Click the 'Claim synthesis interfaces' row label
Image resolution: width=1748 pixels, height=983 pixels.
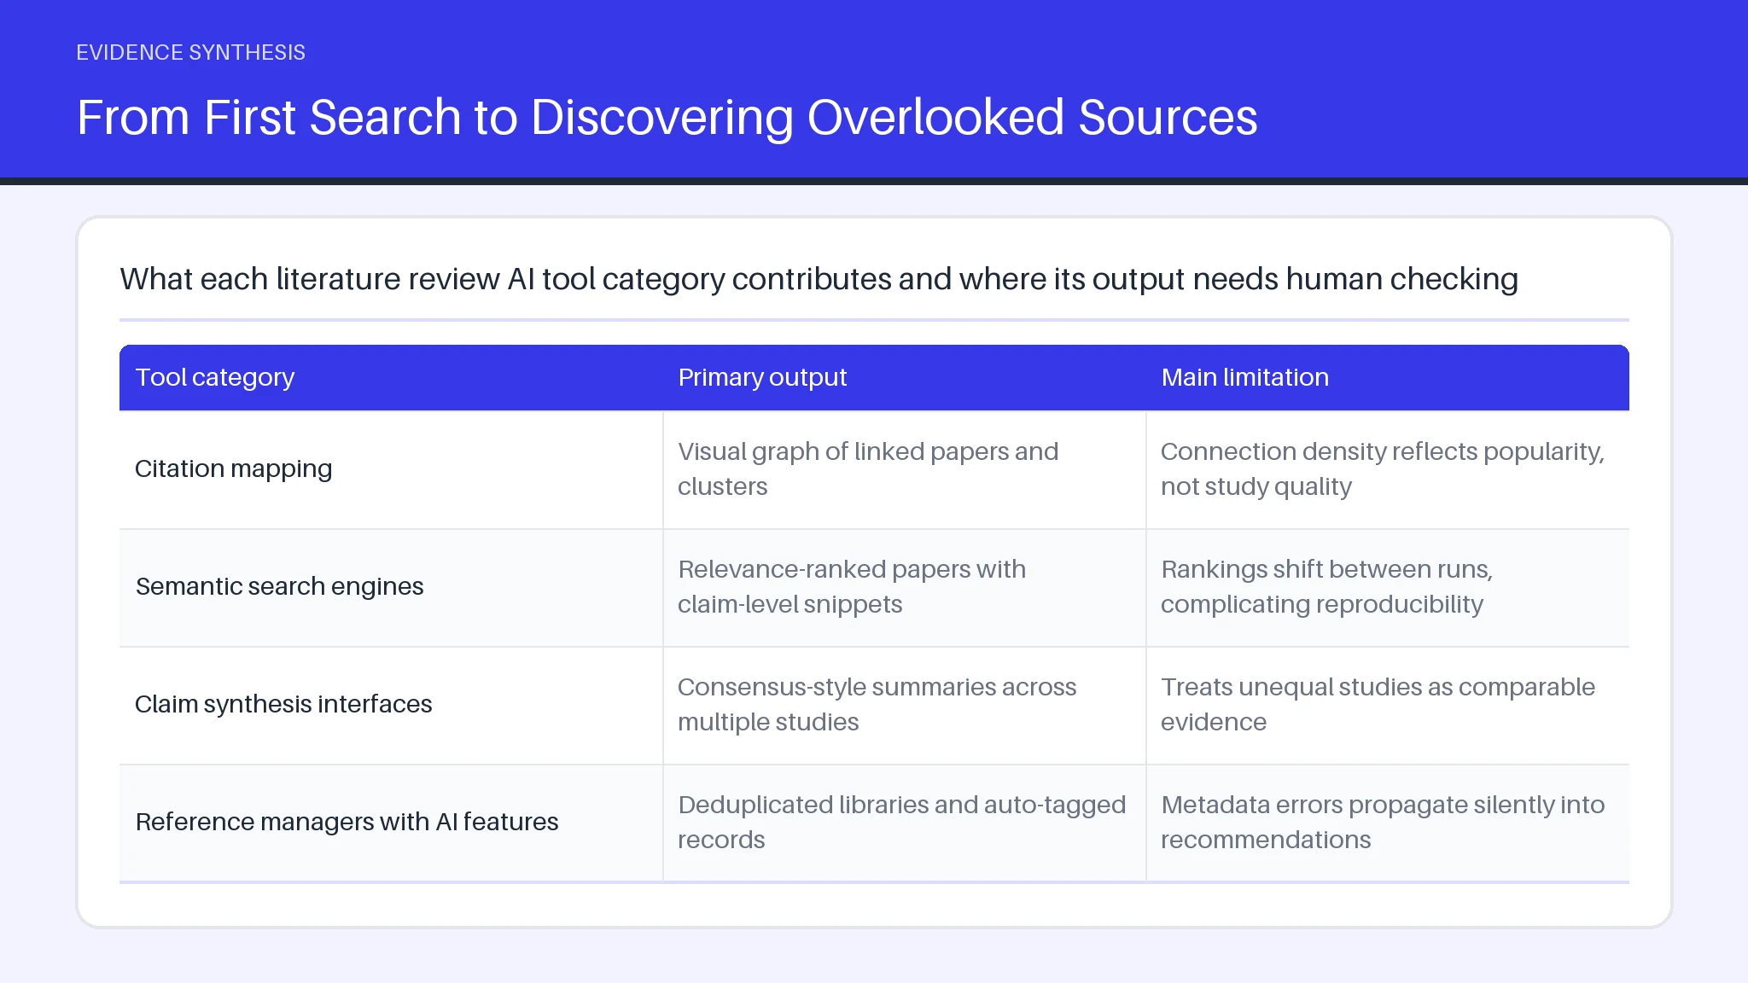pos(391,706)
